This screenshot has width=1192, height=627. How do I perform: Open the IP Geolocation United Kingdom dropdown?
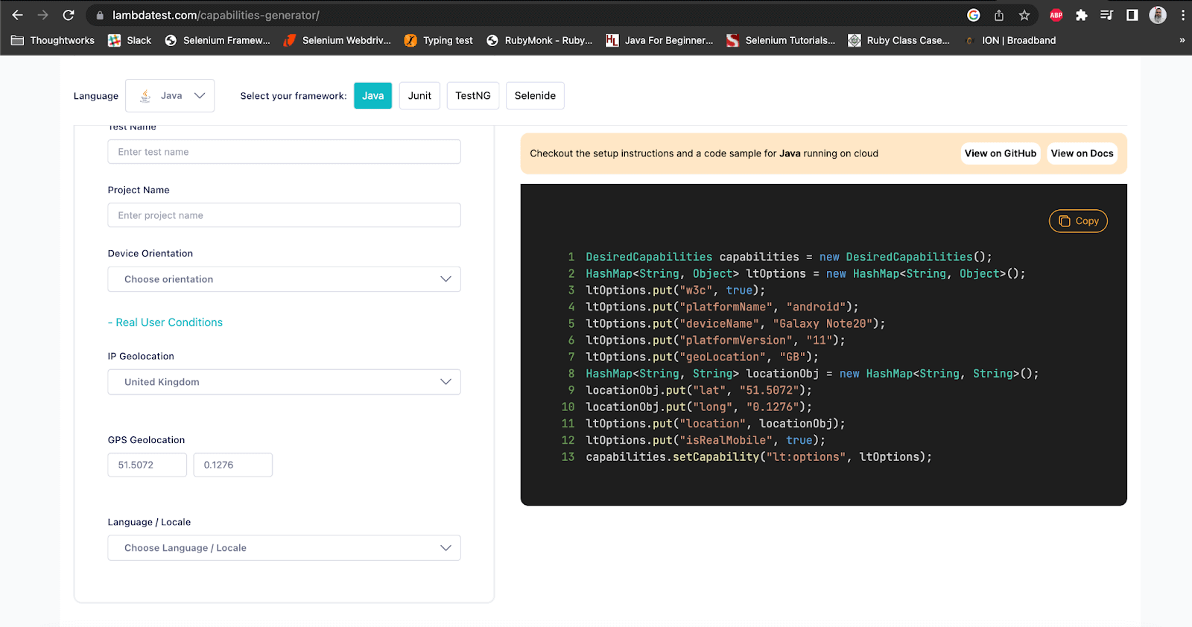click(x=284, y=382)
